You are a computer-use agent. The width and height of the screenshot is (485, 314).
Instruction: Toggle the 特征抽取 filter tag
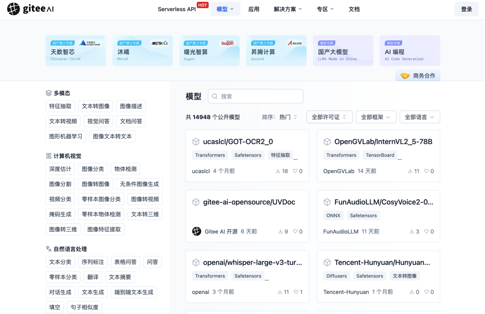click(x=60, y=106)
